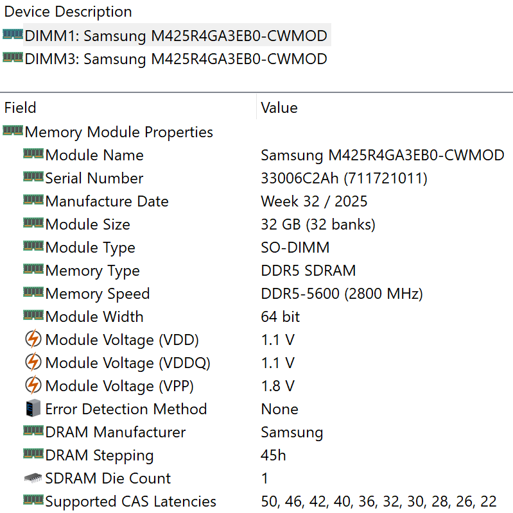Click the Memory Module Properties group icon
The width and height of the screenshot is (513, 513).
13,131
